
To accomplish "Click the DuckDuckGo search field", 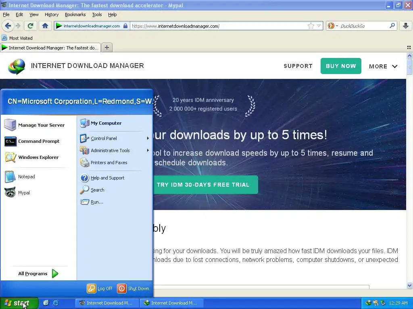I will pos(364,26).
